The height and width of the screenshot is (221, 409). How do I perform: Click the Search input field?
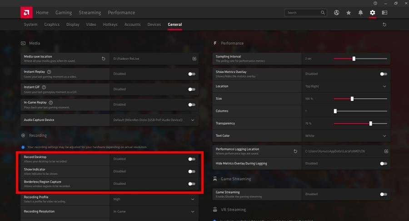coord(303,13)
